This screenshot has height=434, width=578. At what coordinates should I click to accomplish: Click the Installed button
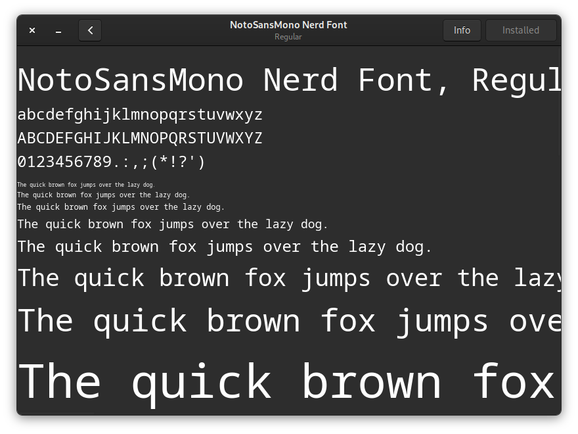[520, 30]
